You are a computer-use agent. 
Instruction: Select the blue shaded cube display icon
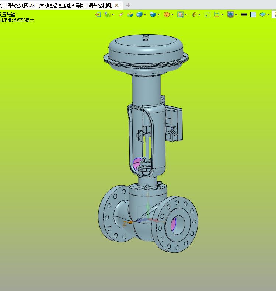coord(139,14)
